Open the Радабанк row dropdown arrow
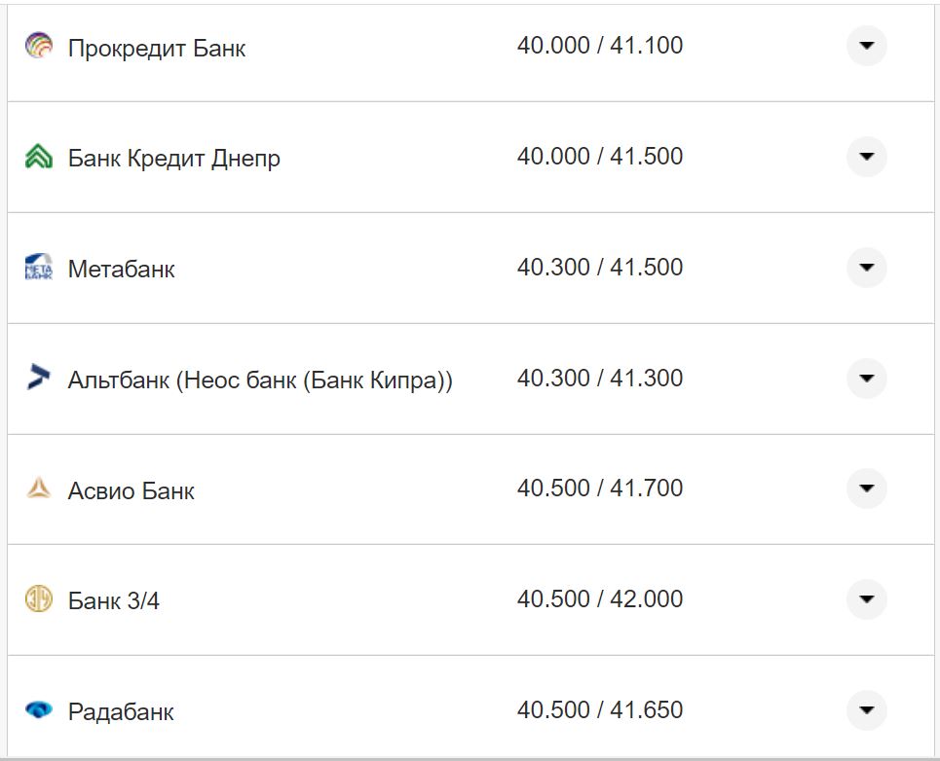The image size is (940, 761). [866, 710]
